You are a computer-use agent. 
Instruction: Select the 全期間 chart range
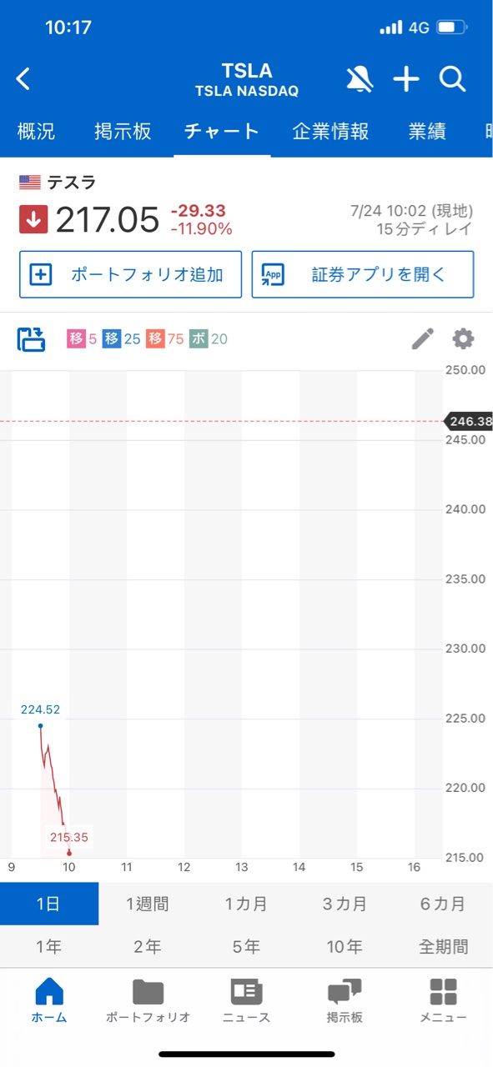pyautogui.click(x=443, y=947)
